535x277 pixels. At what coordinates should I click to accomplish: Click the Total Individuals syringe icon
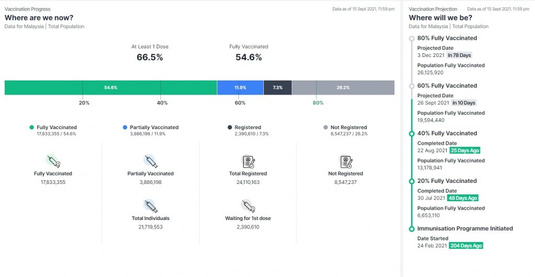pyautogui.click(x=150, y=206)
